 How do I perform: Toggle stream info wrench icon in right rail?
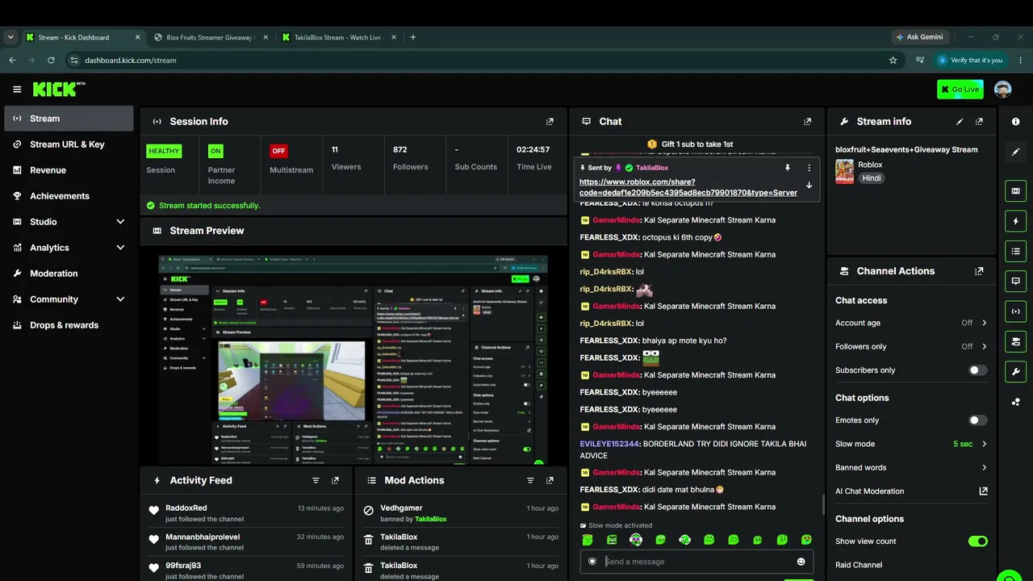[x=1015, y=371]
